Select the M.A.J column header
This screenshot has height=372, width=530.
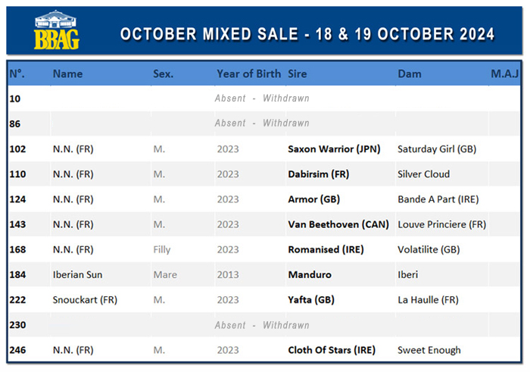504,73
